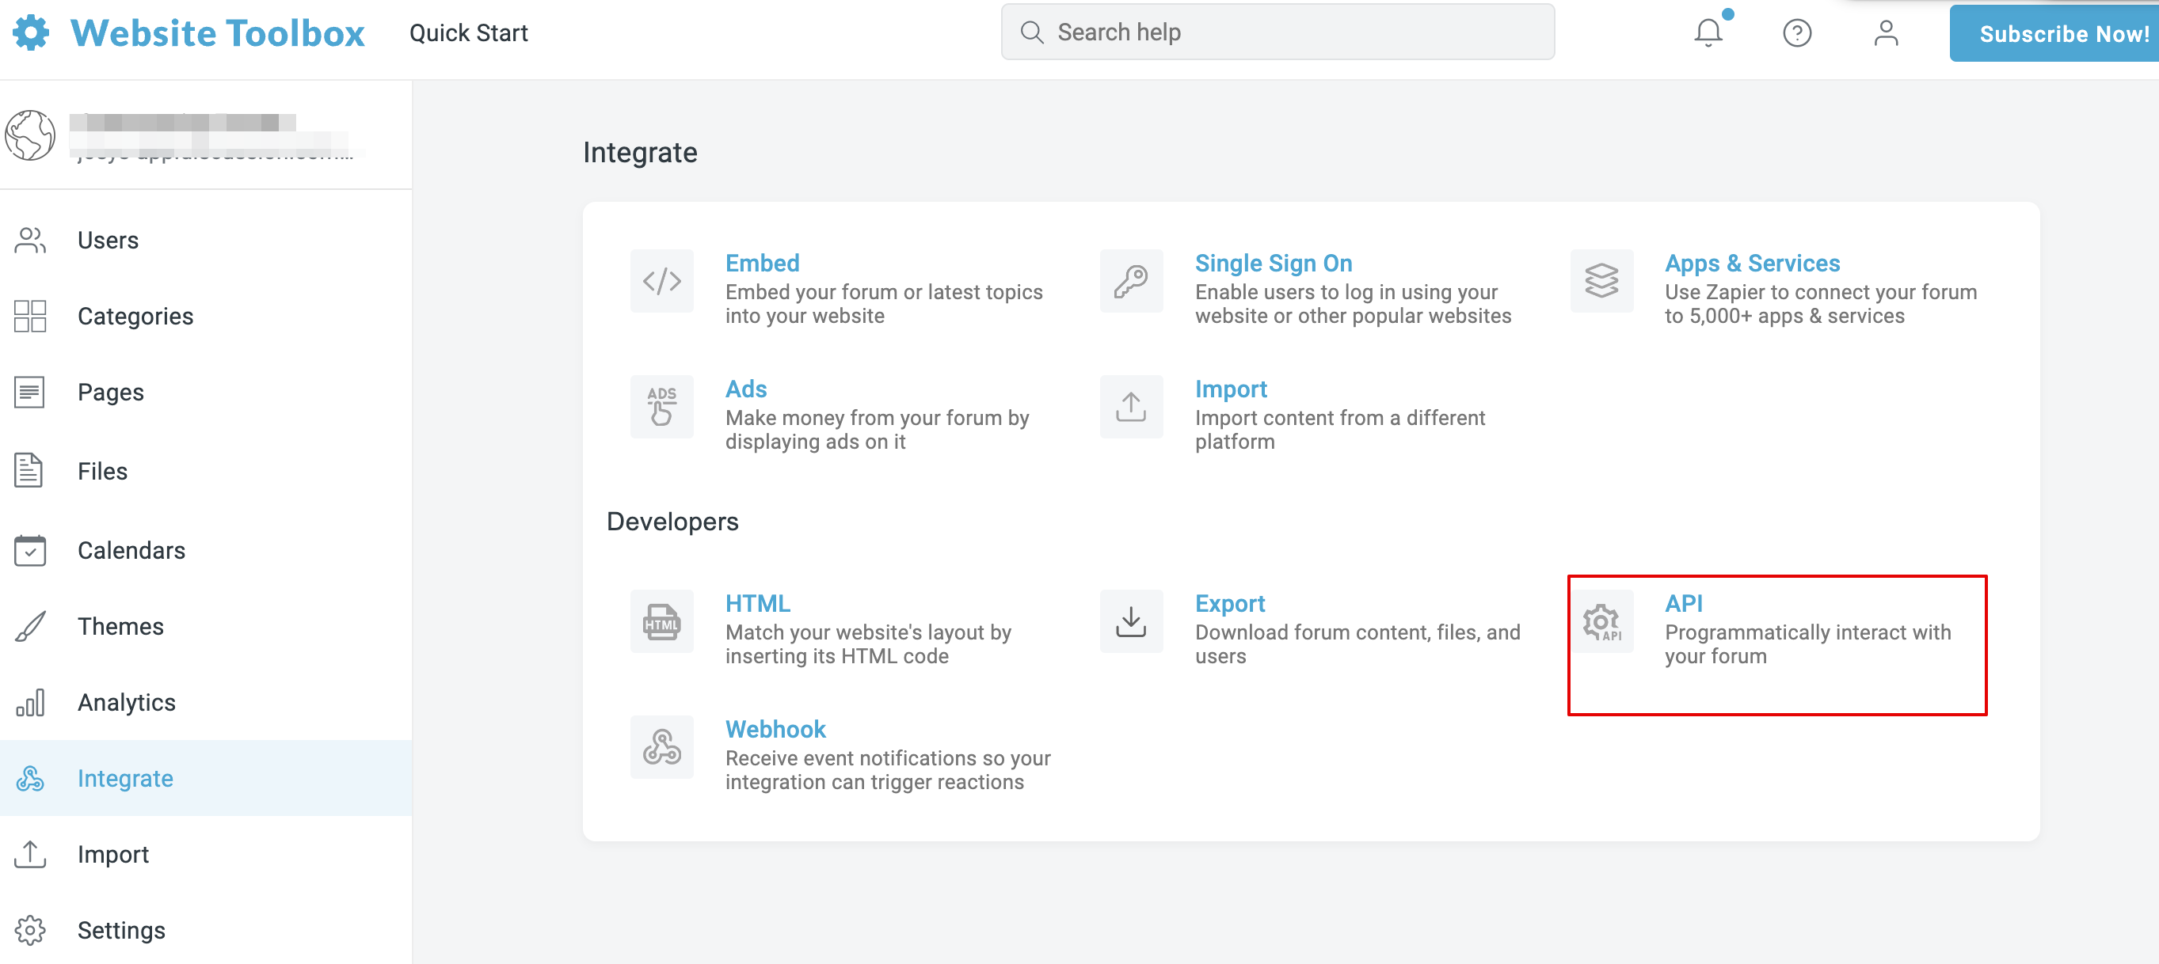The height and width of the screenshot is (964, 2159).
Task: Click the Embed code brackets icon
Action: click(661, 281)
